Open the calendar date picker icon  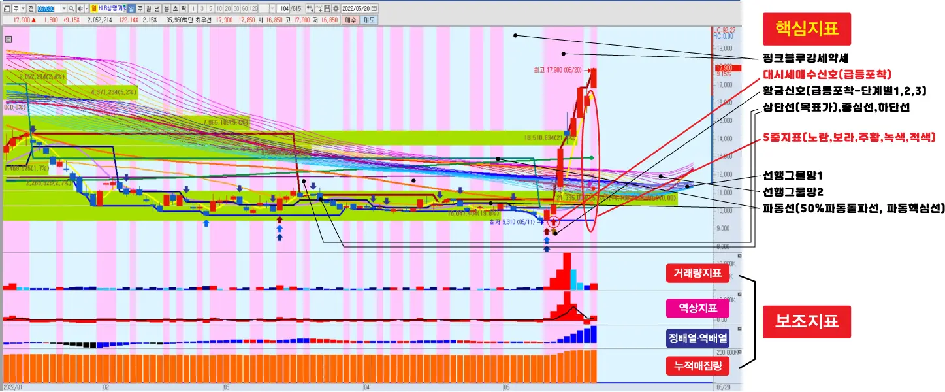pos(374,8)
